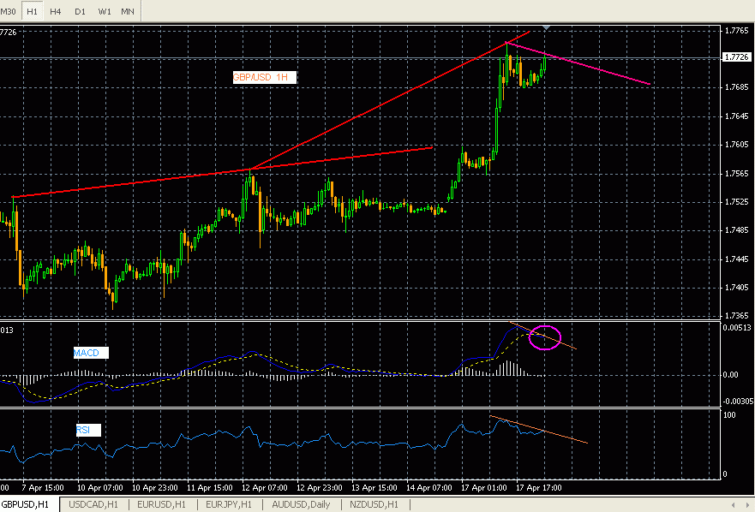Click the pink ellipse on the MACD panel
The width and height of the screenshot is (755, 512).
click(x=546, y=337)
